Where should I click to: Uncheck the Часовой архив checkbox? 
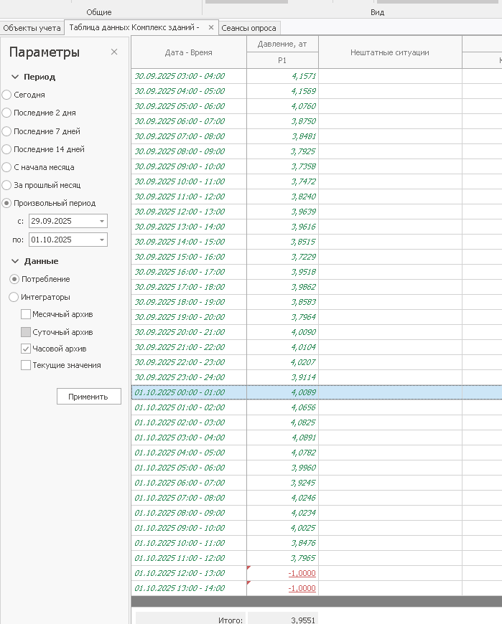click(x=26, y=349)
